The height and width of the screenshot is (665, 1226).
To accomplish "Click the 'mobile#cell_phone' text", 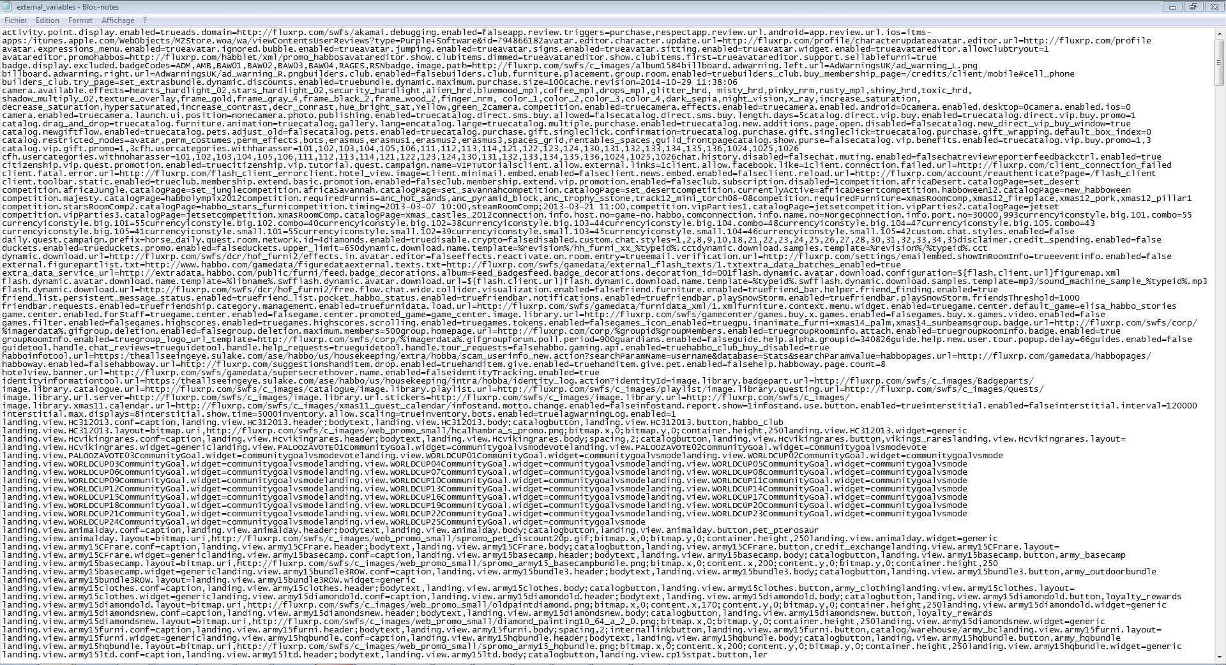I will pos(1031,73).
